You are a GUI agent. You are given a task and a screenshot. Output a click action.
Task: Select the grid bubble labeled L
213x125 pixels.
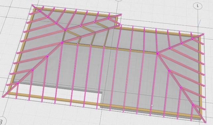click(x=198, y=6)
